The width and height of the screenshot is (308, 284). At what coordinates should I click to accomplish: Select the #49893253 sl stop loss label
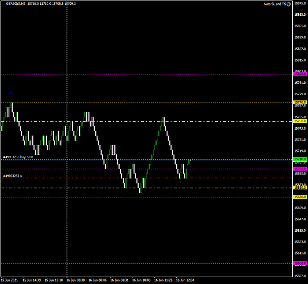click(13, 176)
